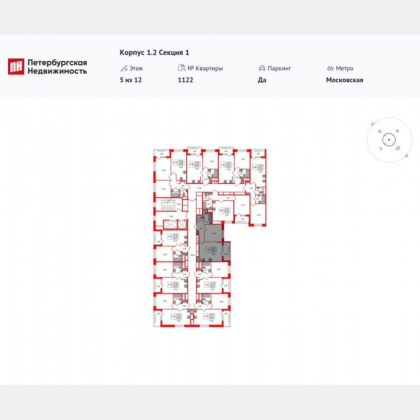Open the Петербургская Недвижимость brand name link
Viewport: 420px width, 420px height.
57,67
